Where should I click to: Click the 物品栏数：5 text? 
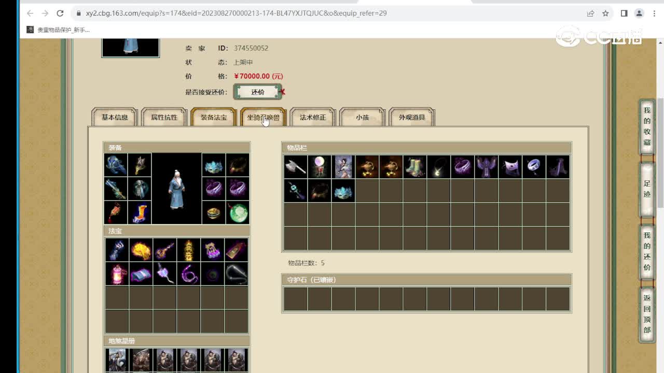306,263
